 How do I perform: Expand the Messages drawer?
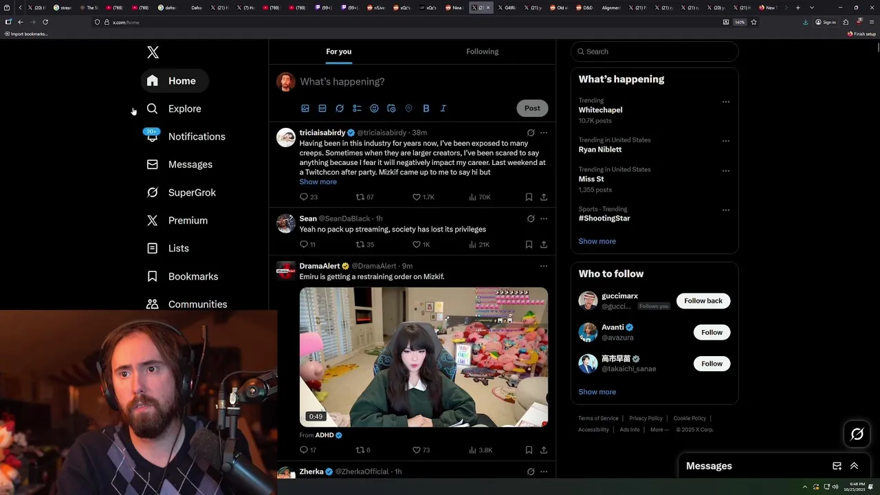(x=854, y=466)
